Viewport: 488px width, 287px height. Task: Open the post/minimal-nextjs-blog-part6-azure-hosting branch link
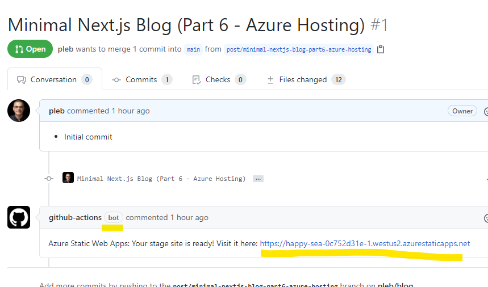point(299,49)
